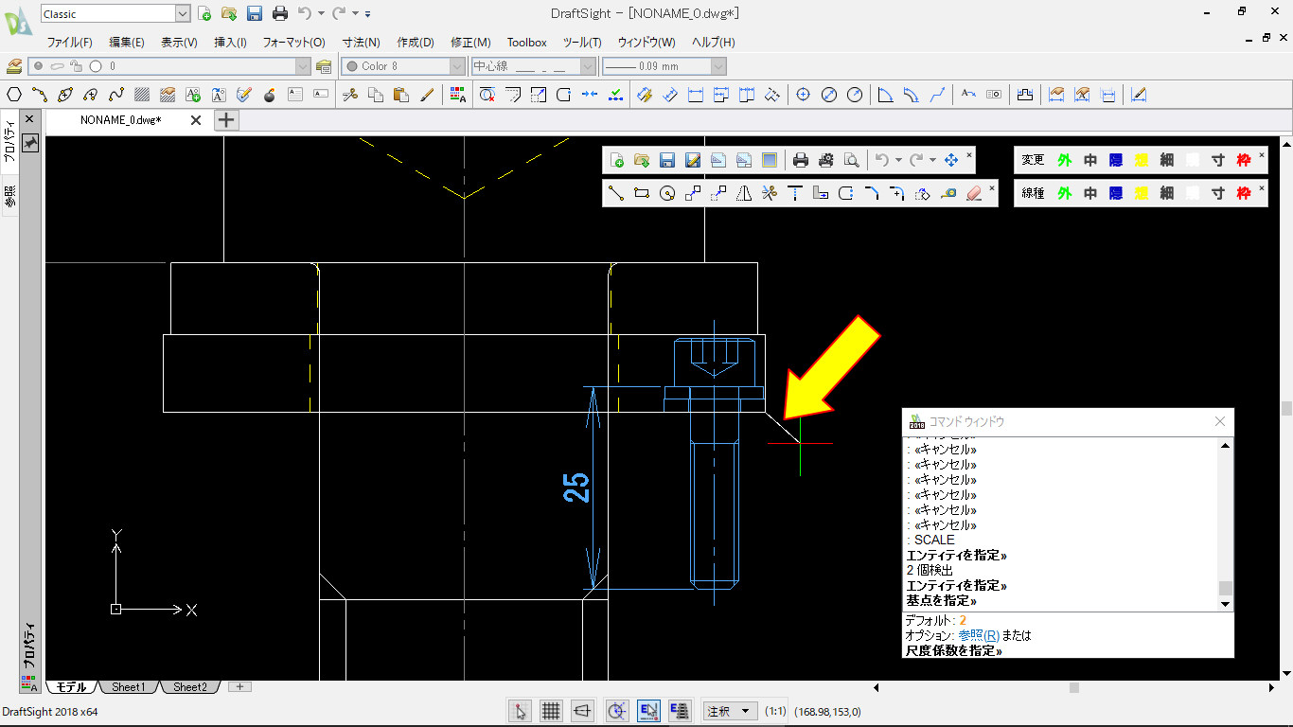This screenshot has width=1293, height=727.
Task: Open the 0.09 mm line weight dropdown
Action: [718, 66]
